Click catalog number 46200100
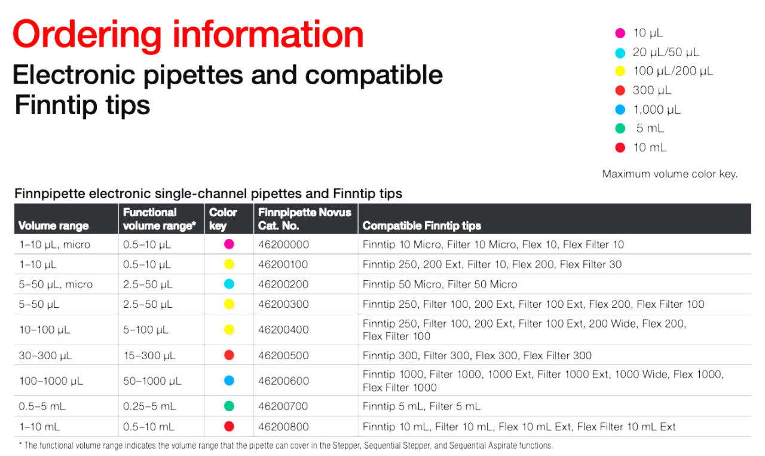Viewport: 765px width, 456px height. (284, 264)
